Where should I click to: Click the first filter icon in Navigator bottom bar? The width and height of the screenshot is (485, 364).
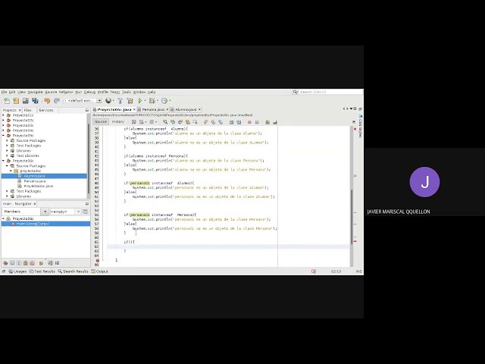pyautogui.click(x=5, y=263)
